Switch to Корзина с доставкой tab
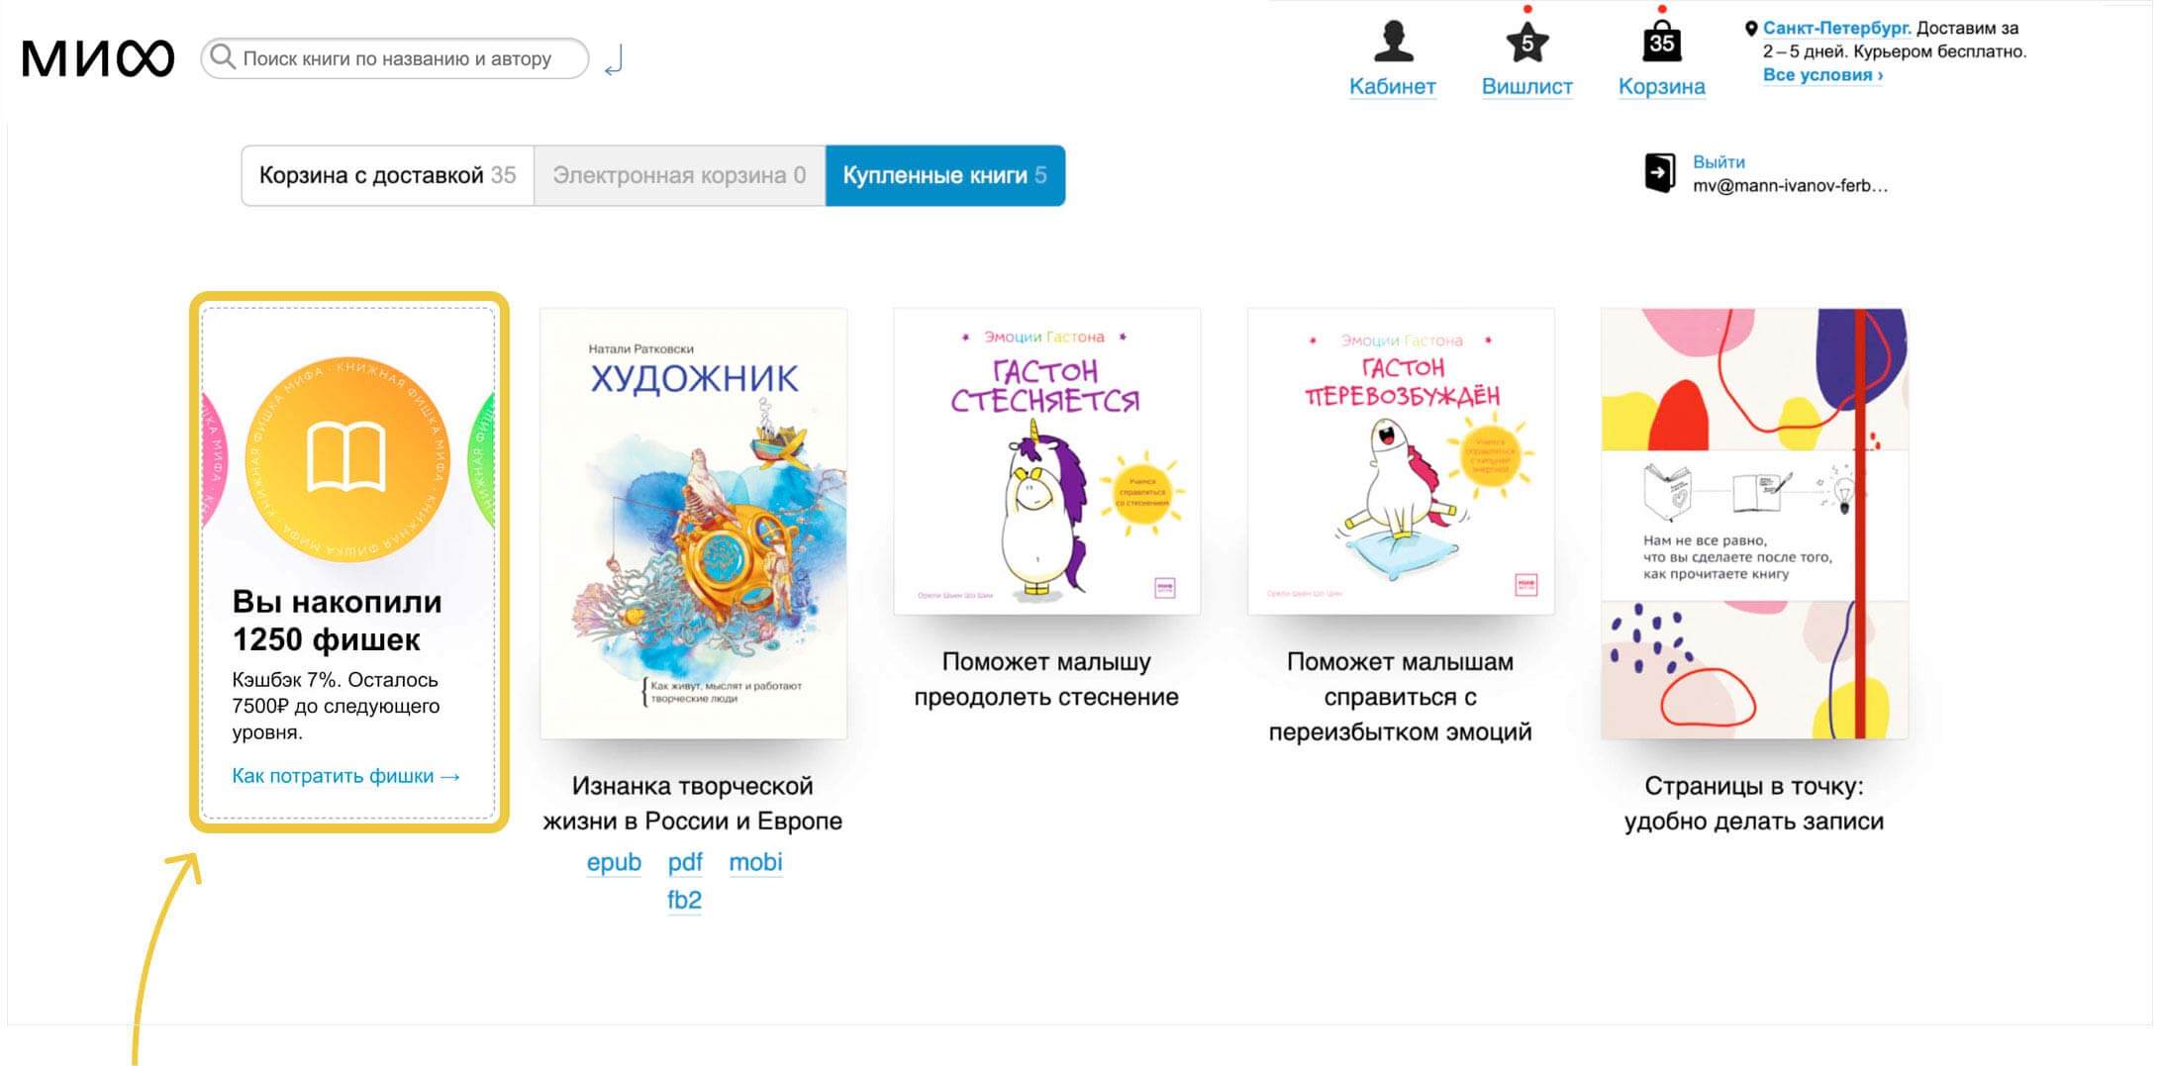Viewport: 2161px width, 1066px height. [387, 175]
